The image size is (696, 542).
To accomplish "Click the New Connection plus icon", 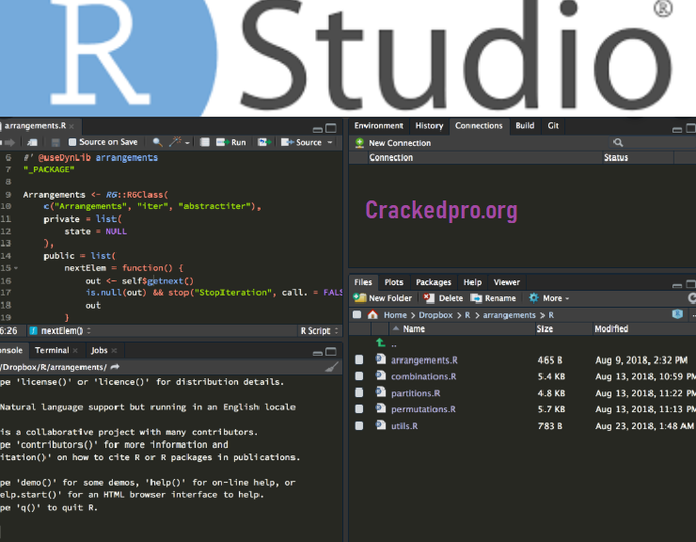I will tap(359, 143).
